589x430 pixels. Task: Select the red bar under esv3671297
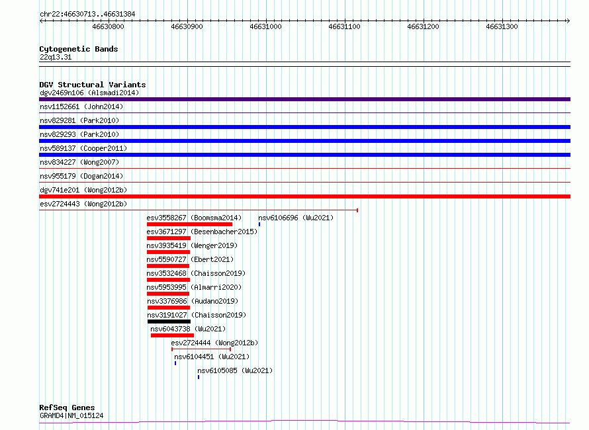tap(169, 238)
